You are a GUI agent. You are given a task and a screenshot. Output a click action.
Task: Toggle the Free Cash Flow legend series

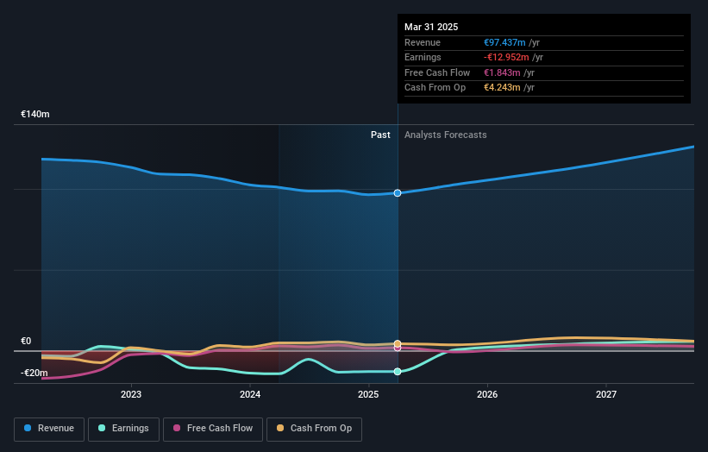coord(213,429)
